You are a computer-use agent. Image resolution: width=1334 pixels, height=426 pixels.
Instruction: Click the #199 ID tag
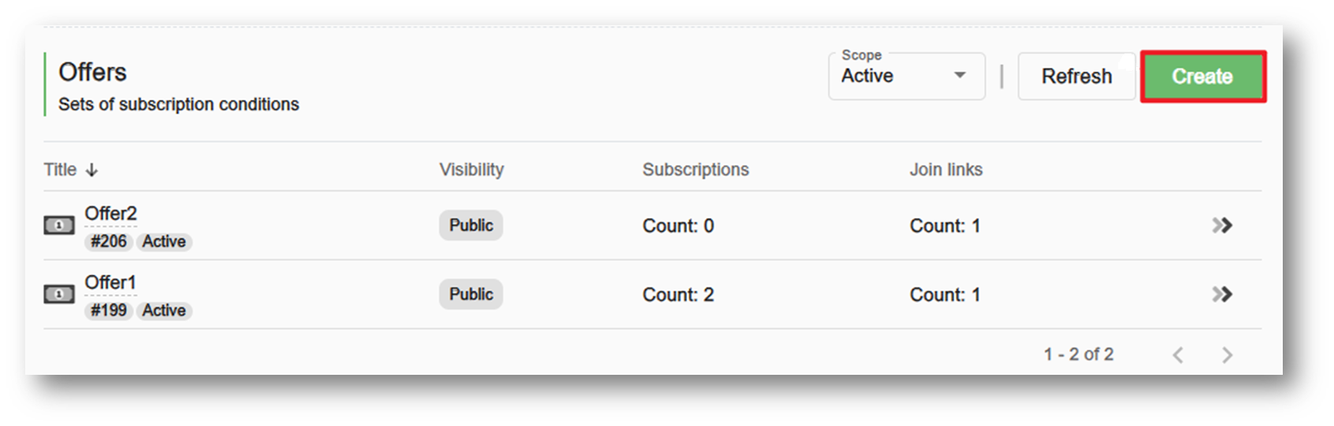click(x=108, y=310)
